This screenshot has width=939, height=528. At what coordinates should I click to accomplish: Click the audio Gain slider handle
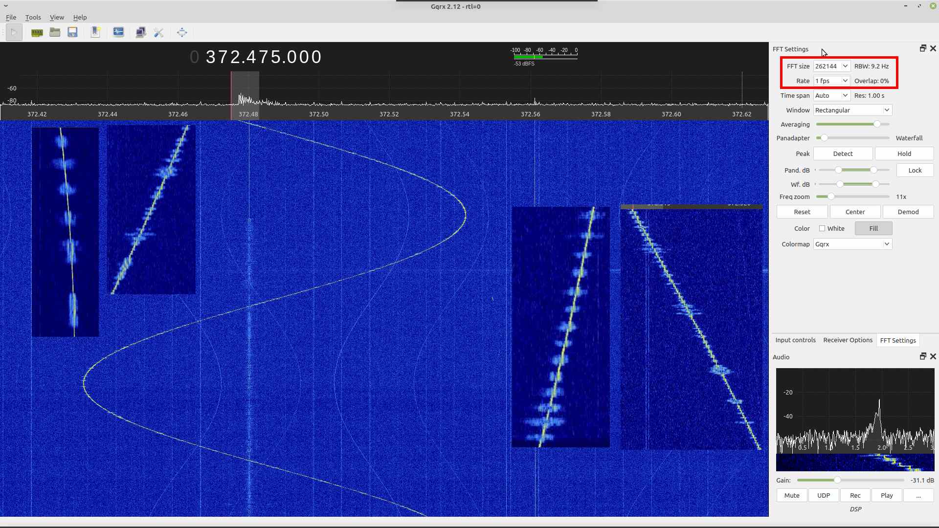click(x=837, y=480)
